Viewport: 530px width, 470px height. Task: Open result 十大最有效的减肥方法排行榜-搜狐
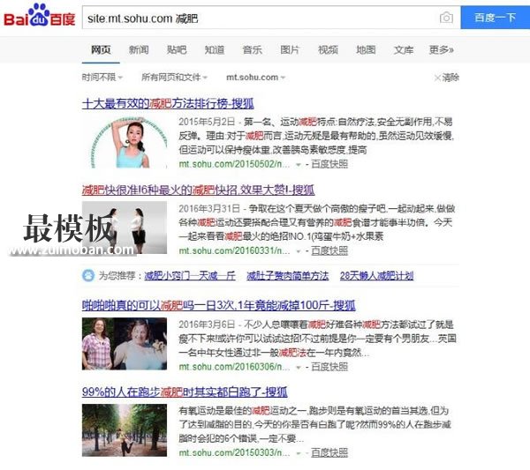pyautogui.click(x=168, y=103)
